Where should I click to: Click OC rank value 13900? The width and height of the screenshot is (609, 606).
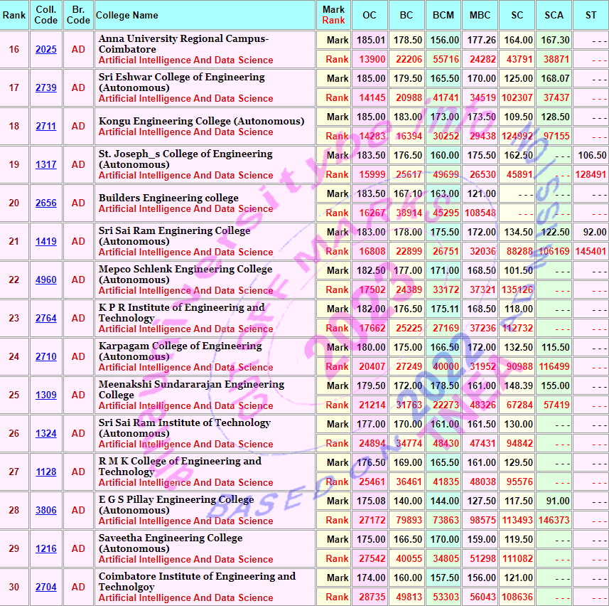point(372,59)
